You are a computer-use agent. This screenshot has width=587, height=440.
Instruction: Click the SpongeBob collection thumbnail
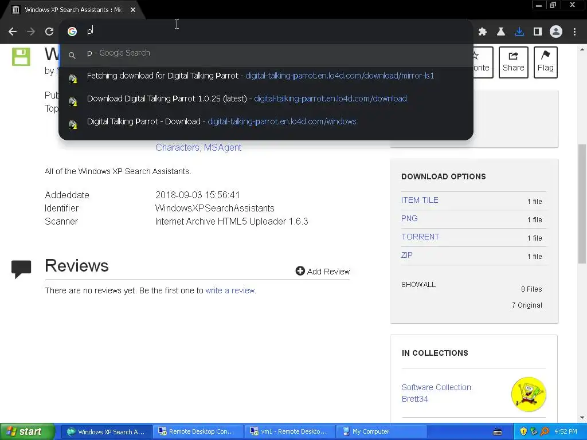click(529, 394)
